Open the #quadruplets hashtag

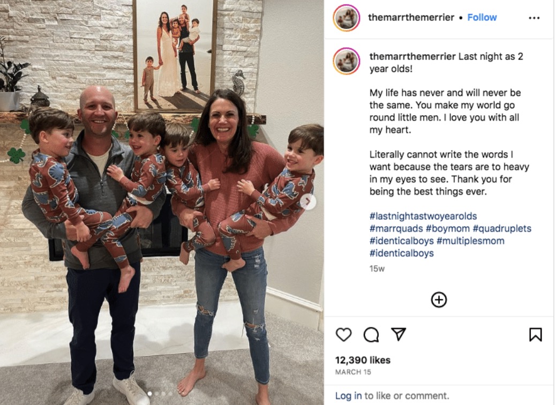(x=501, y=228)
